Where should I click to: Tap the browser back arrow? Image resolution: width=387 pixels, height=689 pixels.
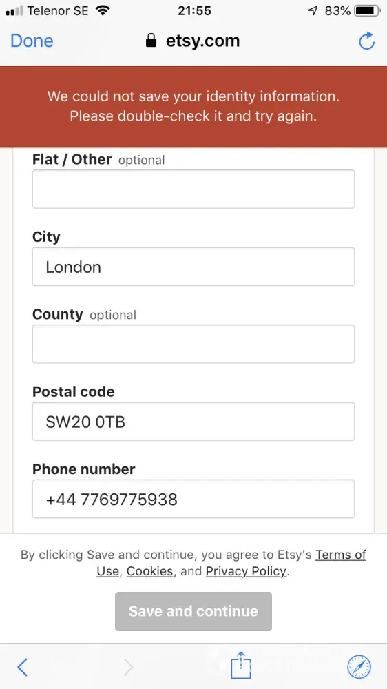click(x=23, y=668)
